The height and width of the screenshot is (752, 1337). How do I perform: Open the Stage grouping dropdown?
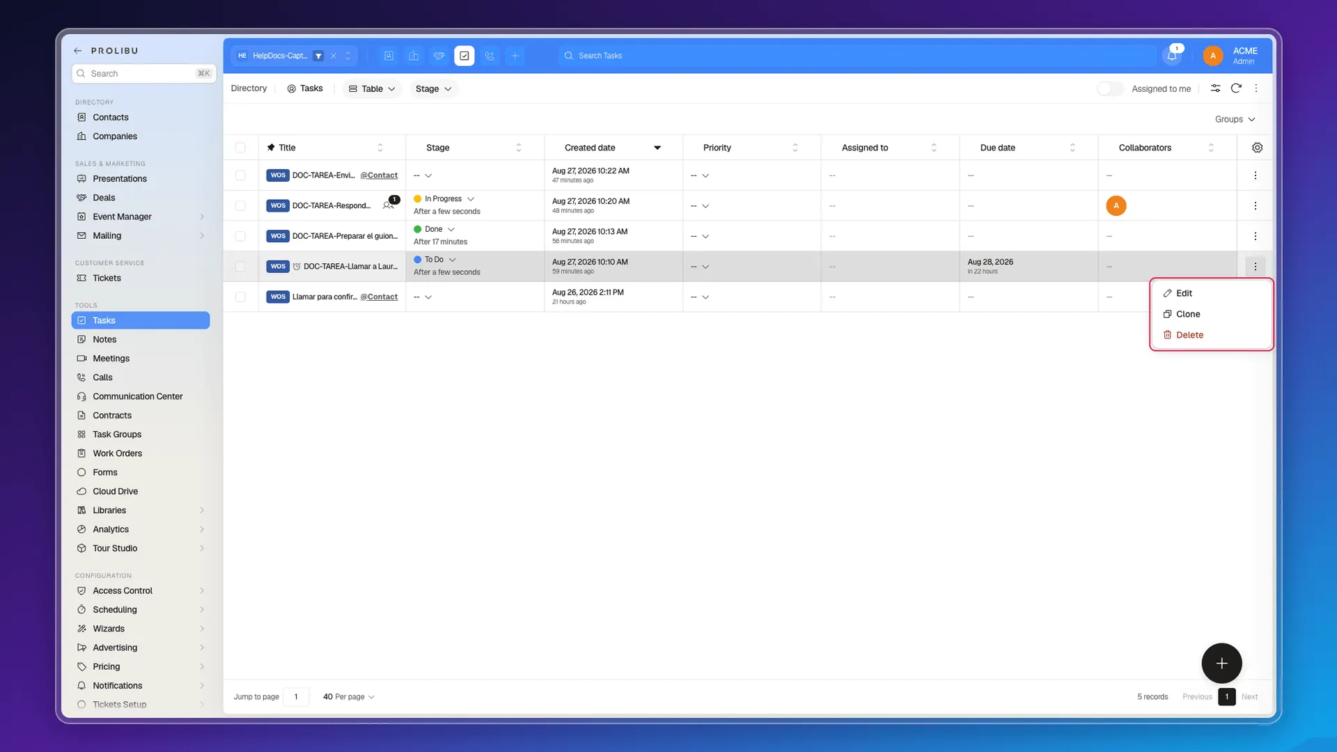tap(433, 88)
